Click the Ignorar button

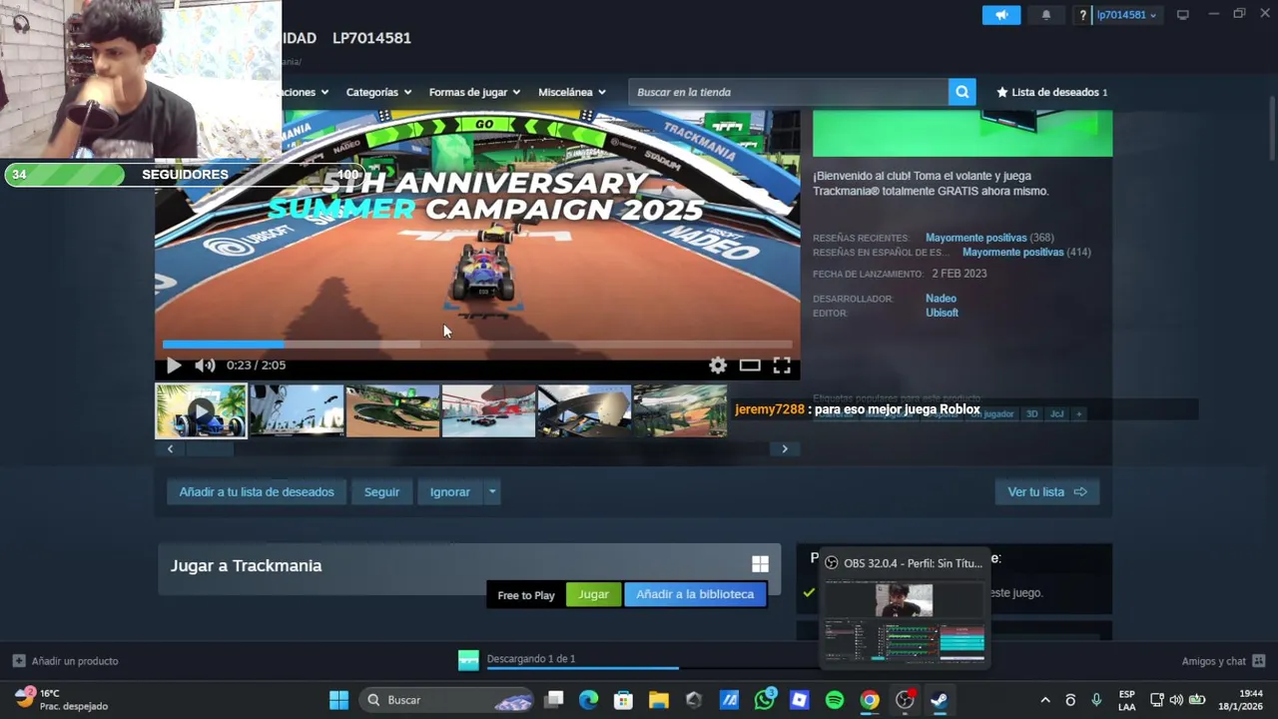pyautogui.click(x=449, y=492)
